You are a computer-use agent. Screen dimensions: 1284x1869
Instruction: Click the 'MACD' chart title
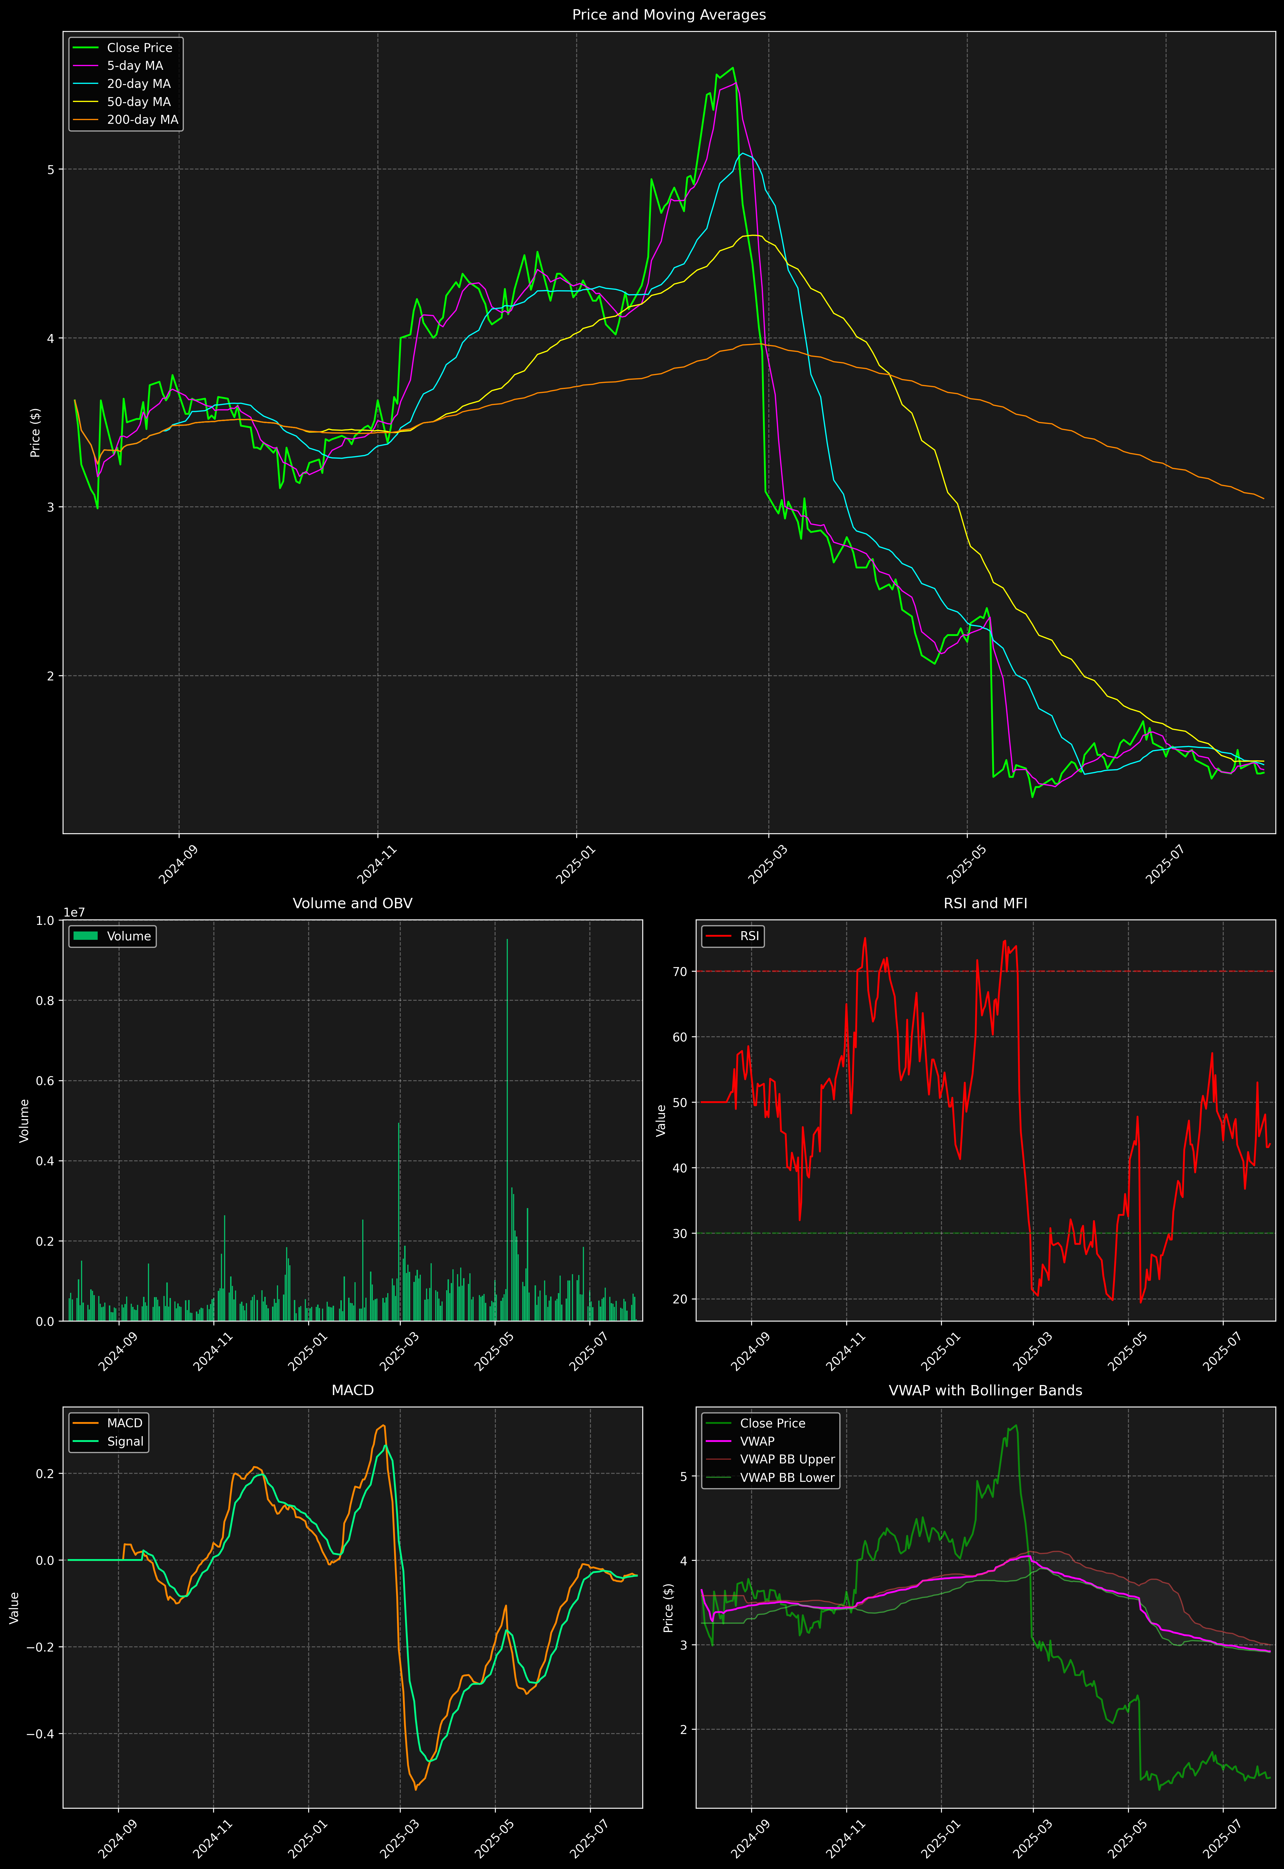[352, 1390]
